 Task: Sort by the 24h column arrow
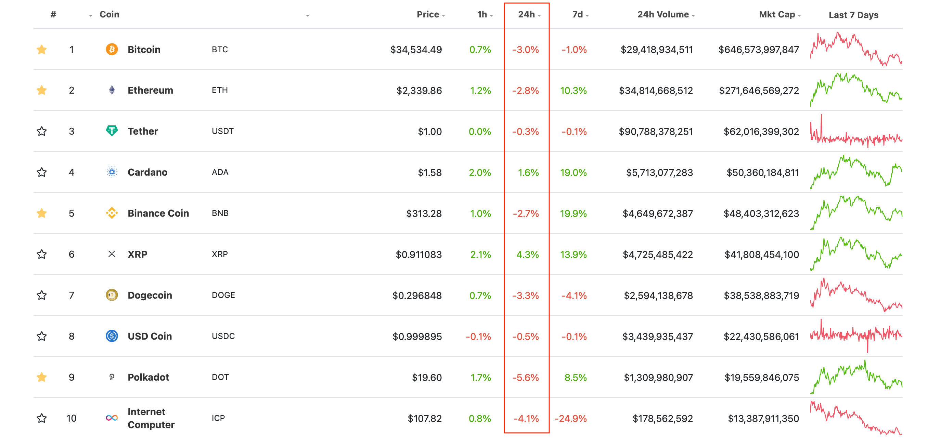pos(539,15)
